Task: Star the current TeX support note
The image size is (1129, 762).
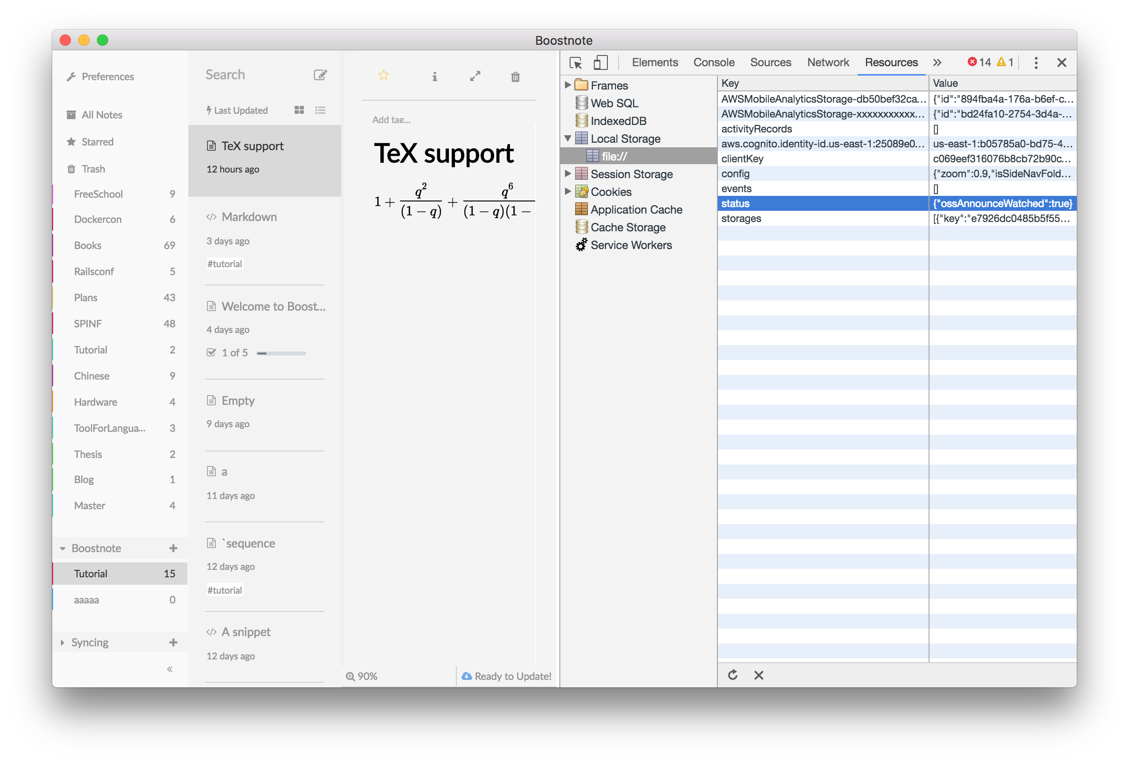Action: tap(383, 76)
